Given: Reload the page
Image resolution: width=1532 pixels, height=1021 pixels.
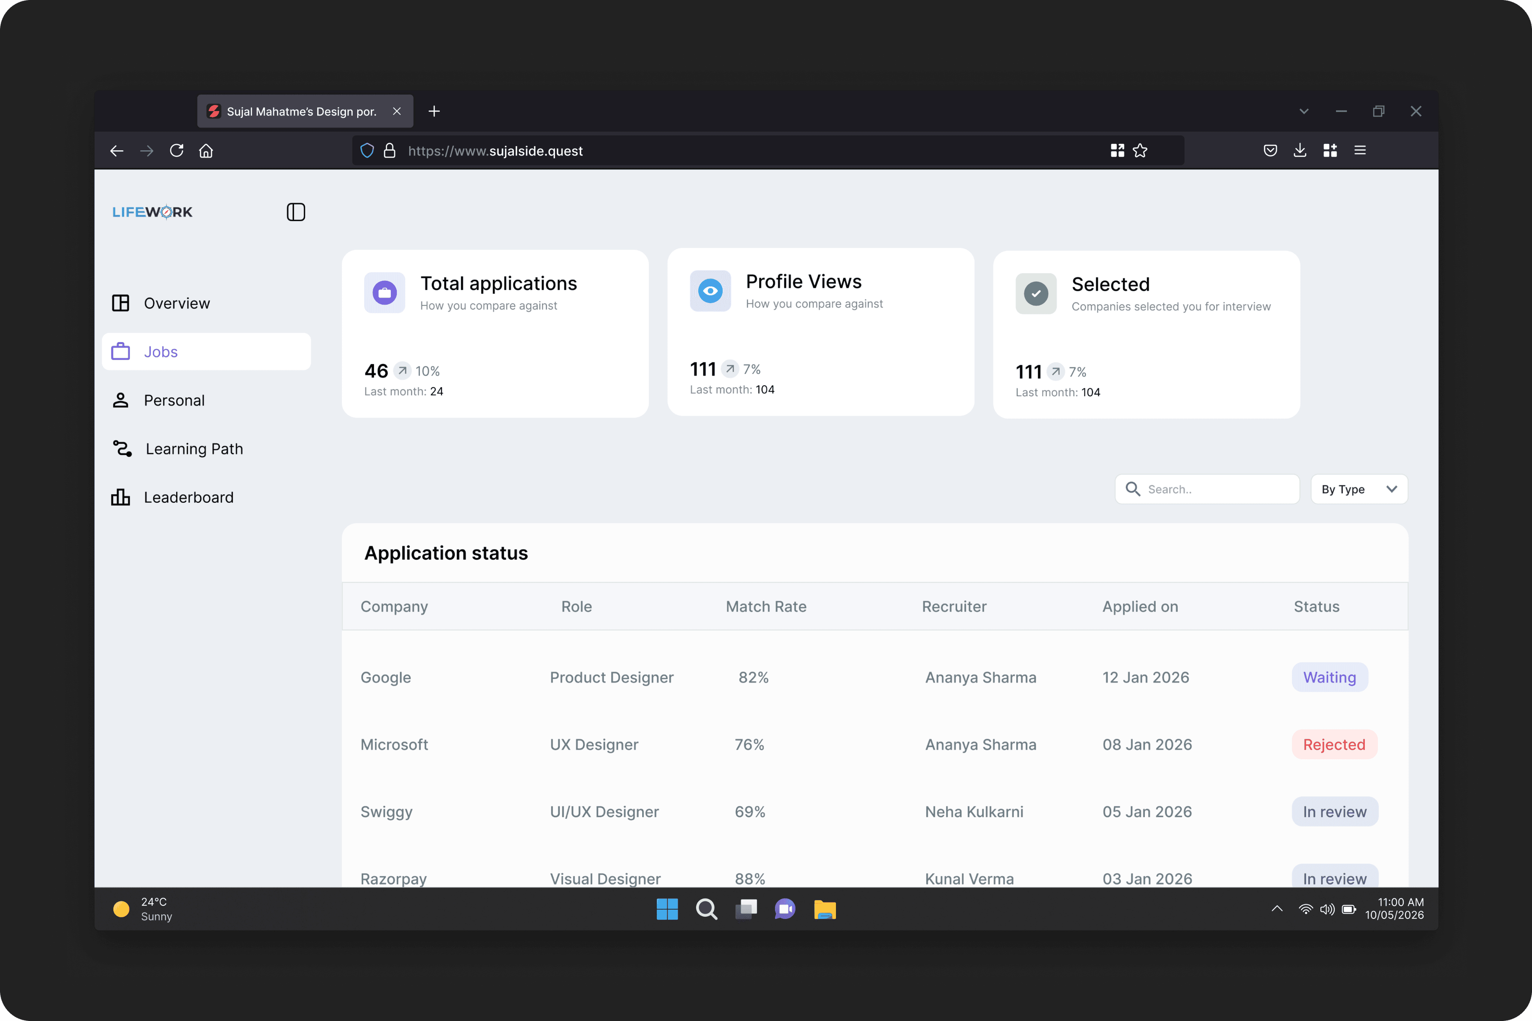Looking at the screenshot, I should [177, 151].
